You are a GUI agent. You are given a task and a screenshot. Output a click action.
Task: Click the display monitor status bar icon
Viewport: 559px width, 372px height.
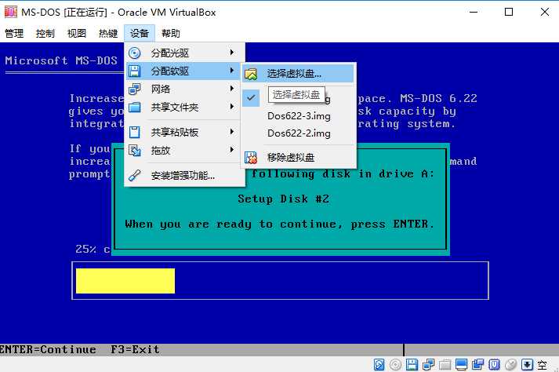click(461, 364)
